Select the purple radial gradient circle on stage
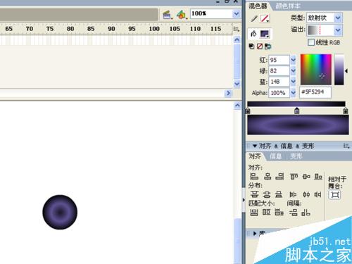352x264 pixels. pos(60,212)
